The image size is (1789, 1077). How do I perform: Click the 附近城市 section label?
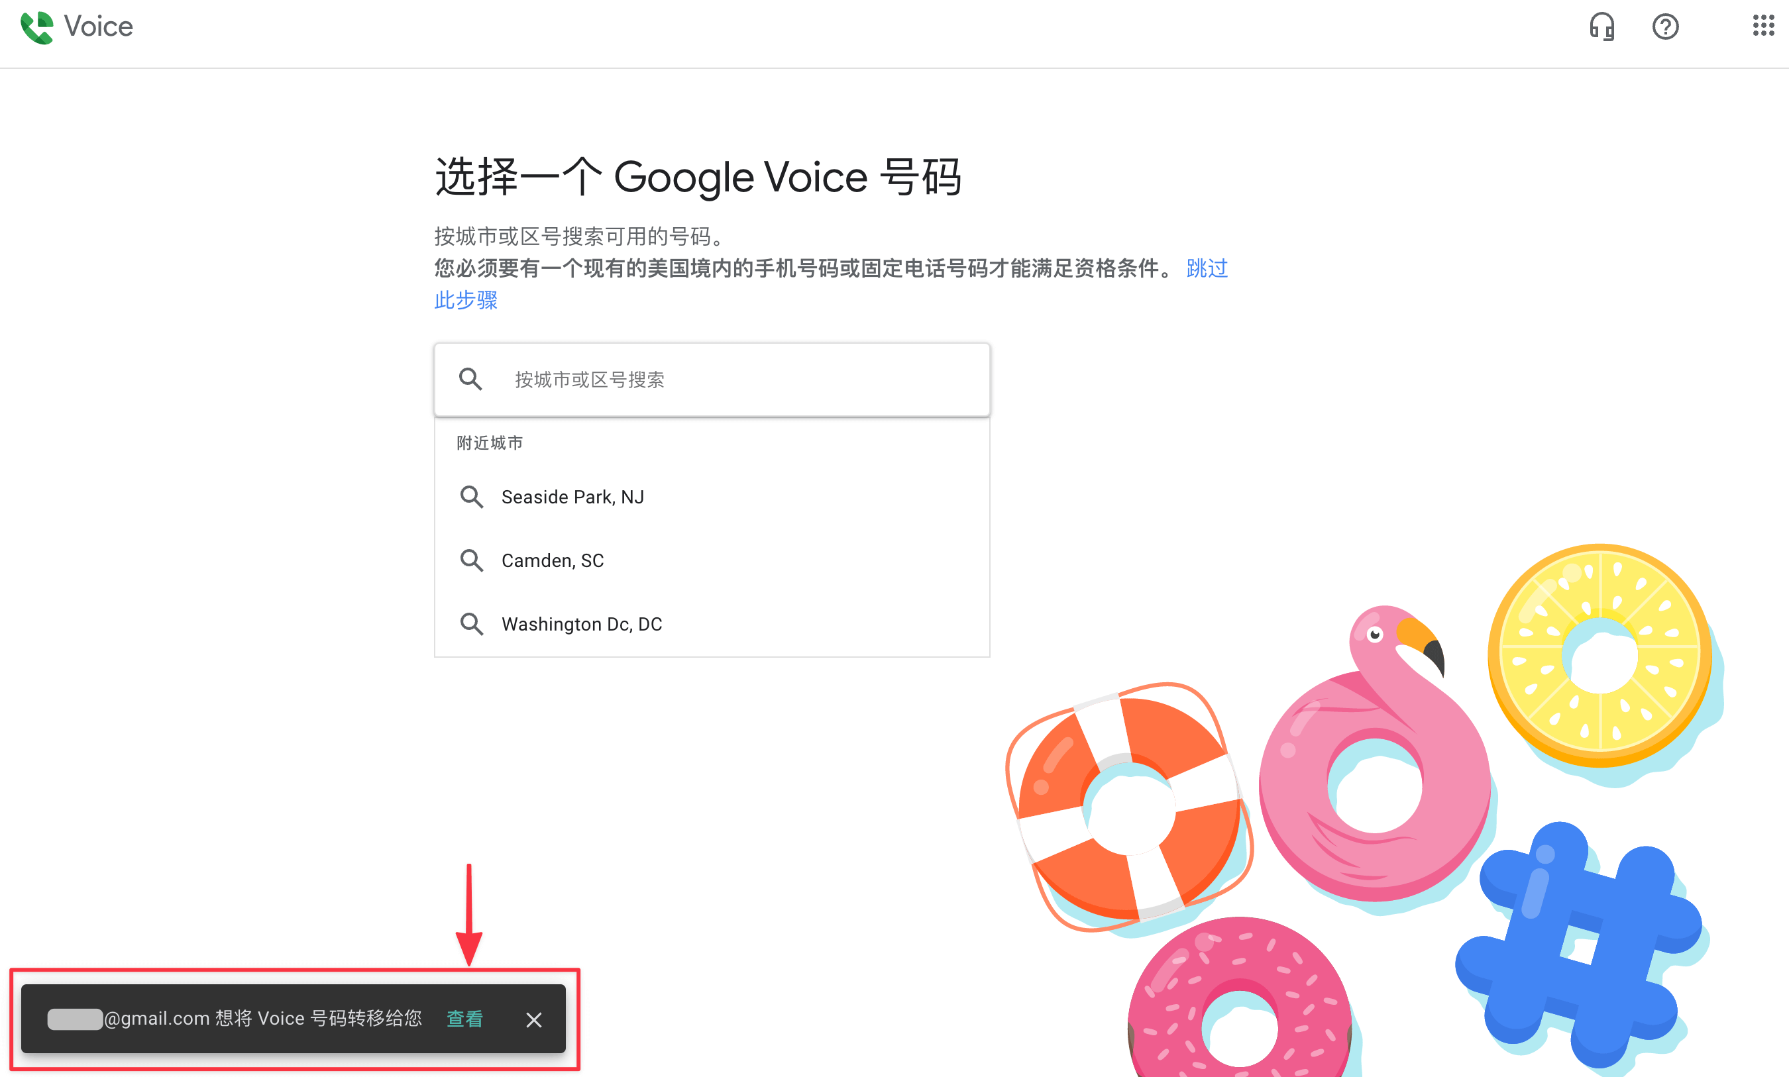tap(490, 442)
